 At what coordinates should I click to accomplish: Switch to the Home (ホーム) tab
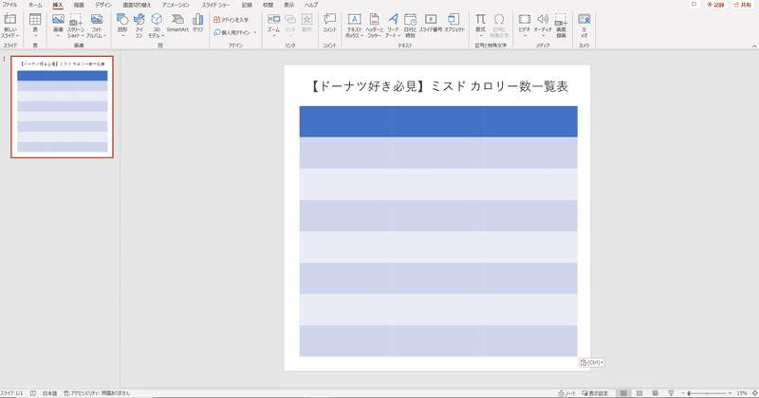coord(35,5)
